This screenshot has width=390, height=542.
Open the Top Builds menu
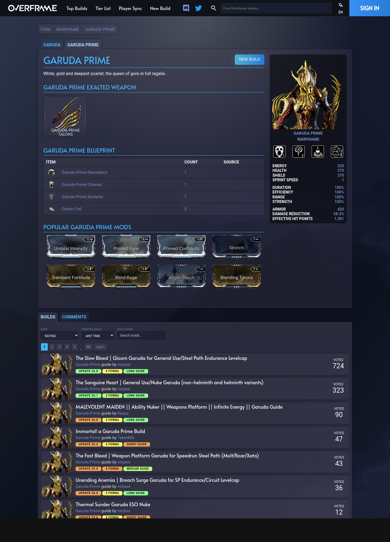(77, 8)
